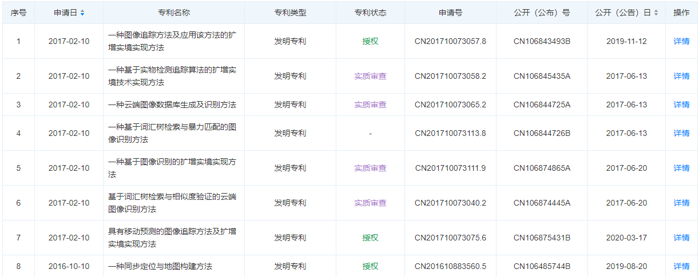Sort by 申请日 column arrows
Screen dimensions: 699x277
click(82, 13)
